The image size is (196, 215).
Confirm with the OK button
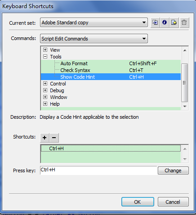tap(138, 202)
